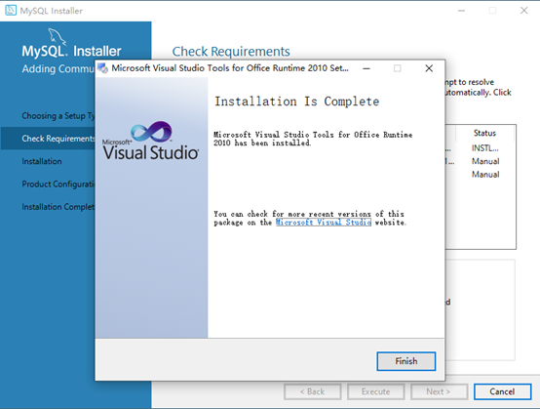Close the MySQL Installer window
Screen dimensions: 540x409
[x=523, y=11]
